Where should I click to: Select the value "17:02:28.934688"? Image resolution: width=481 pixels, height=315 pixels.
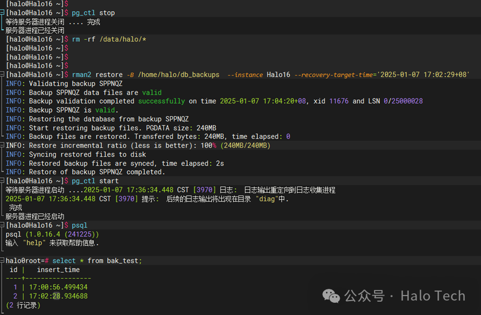pos(58,296)
